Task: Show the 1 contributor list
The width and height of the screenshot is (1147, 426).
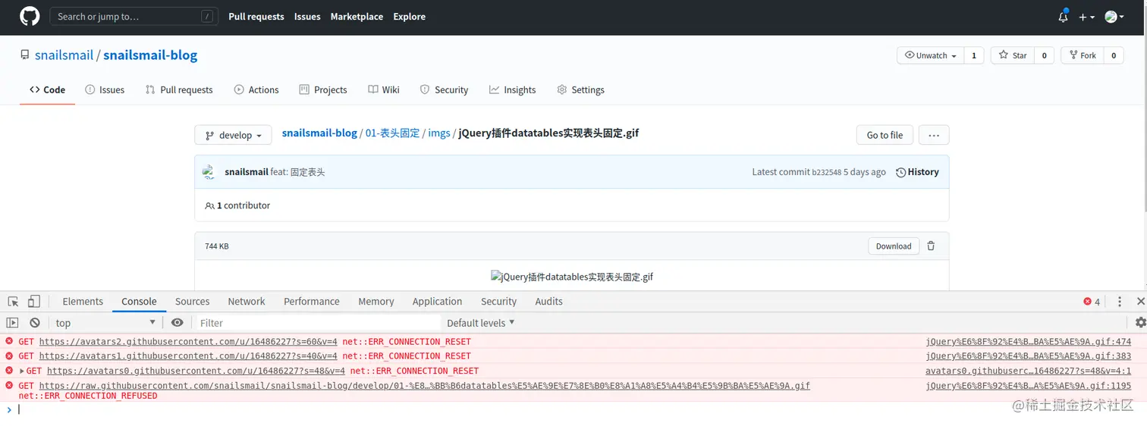Action: click(237, 205)
